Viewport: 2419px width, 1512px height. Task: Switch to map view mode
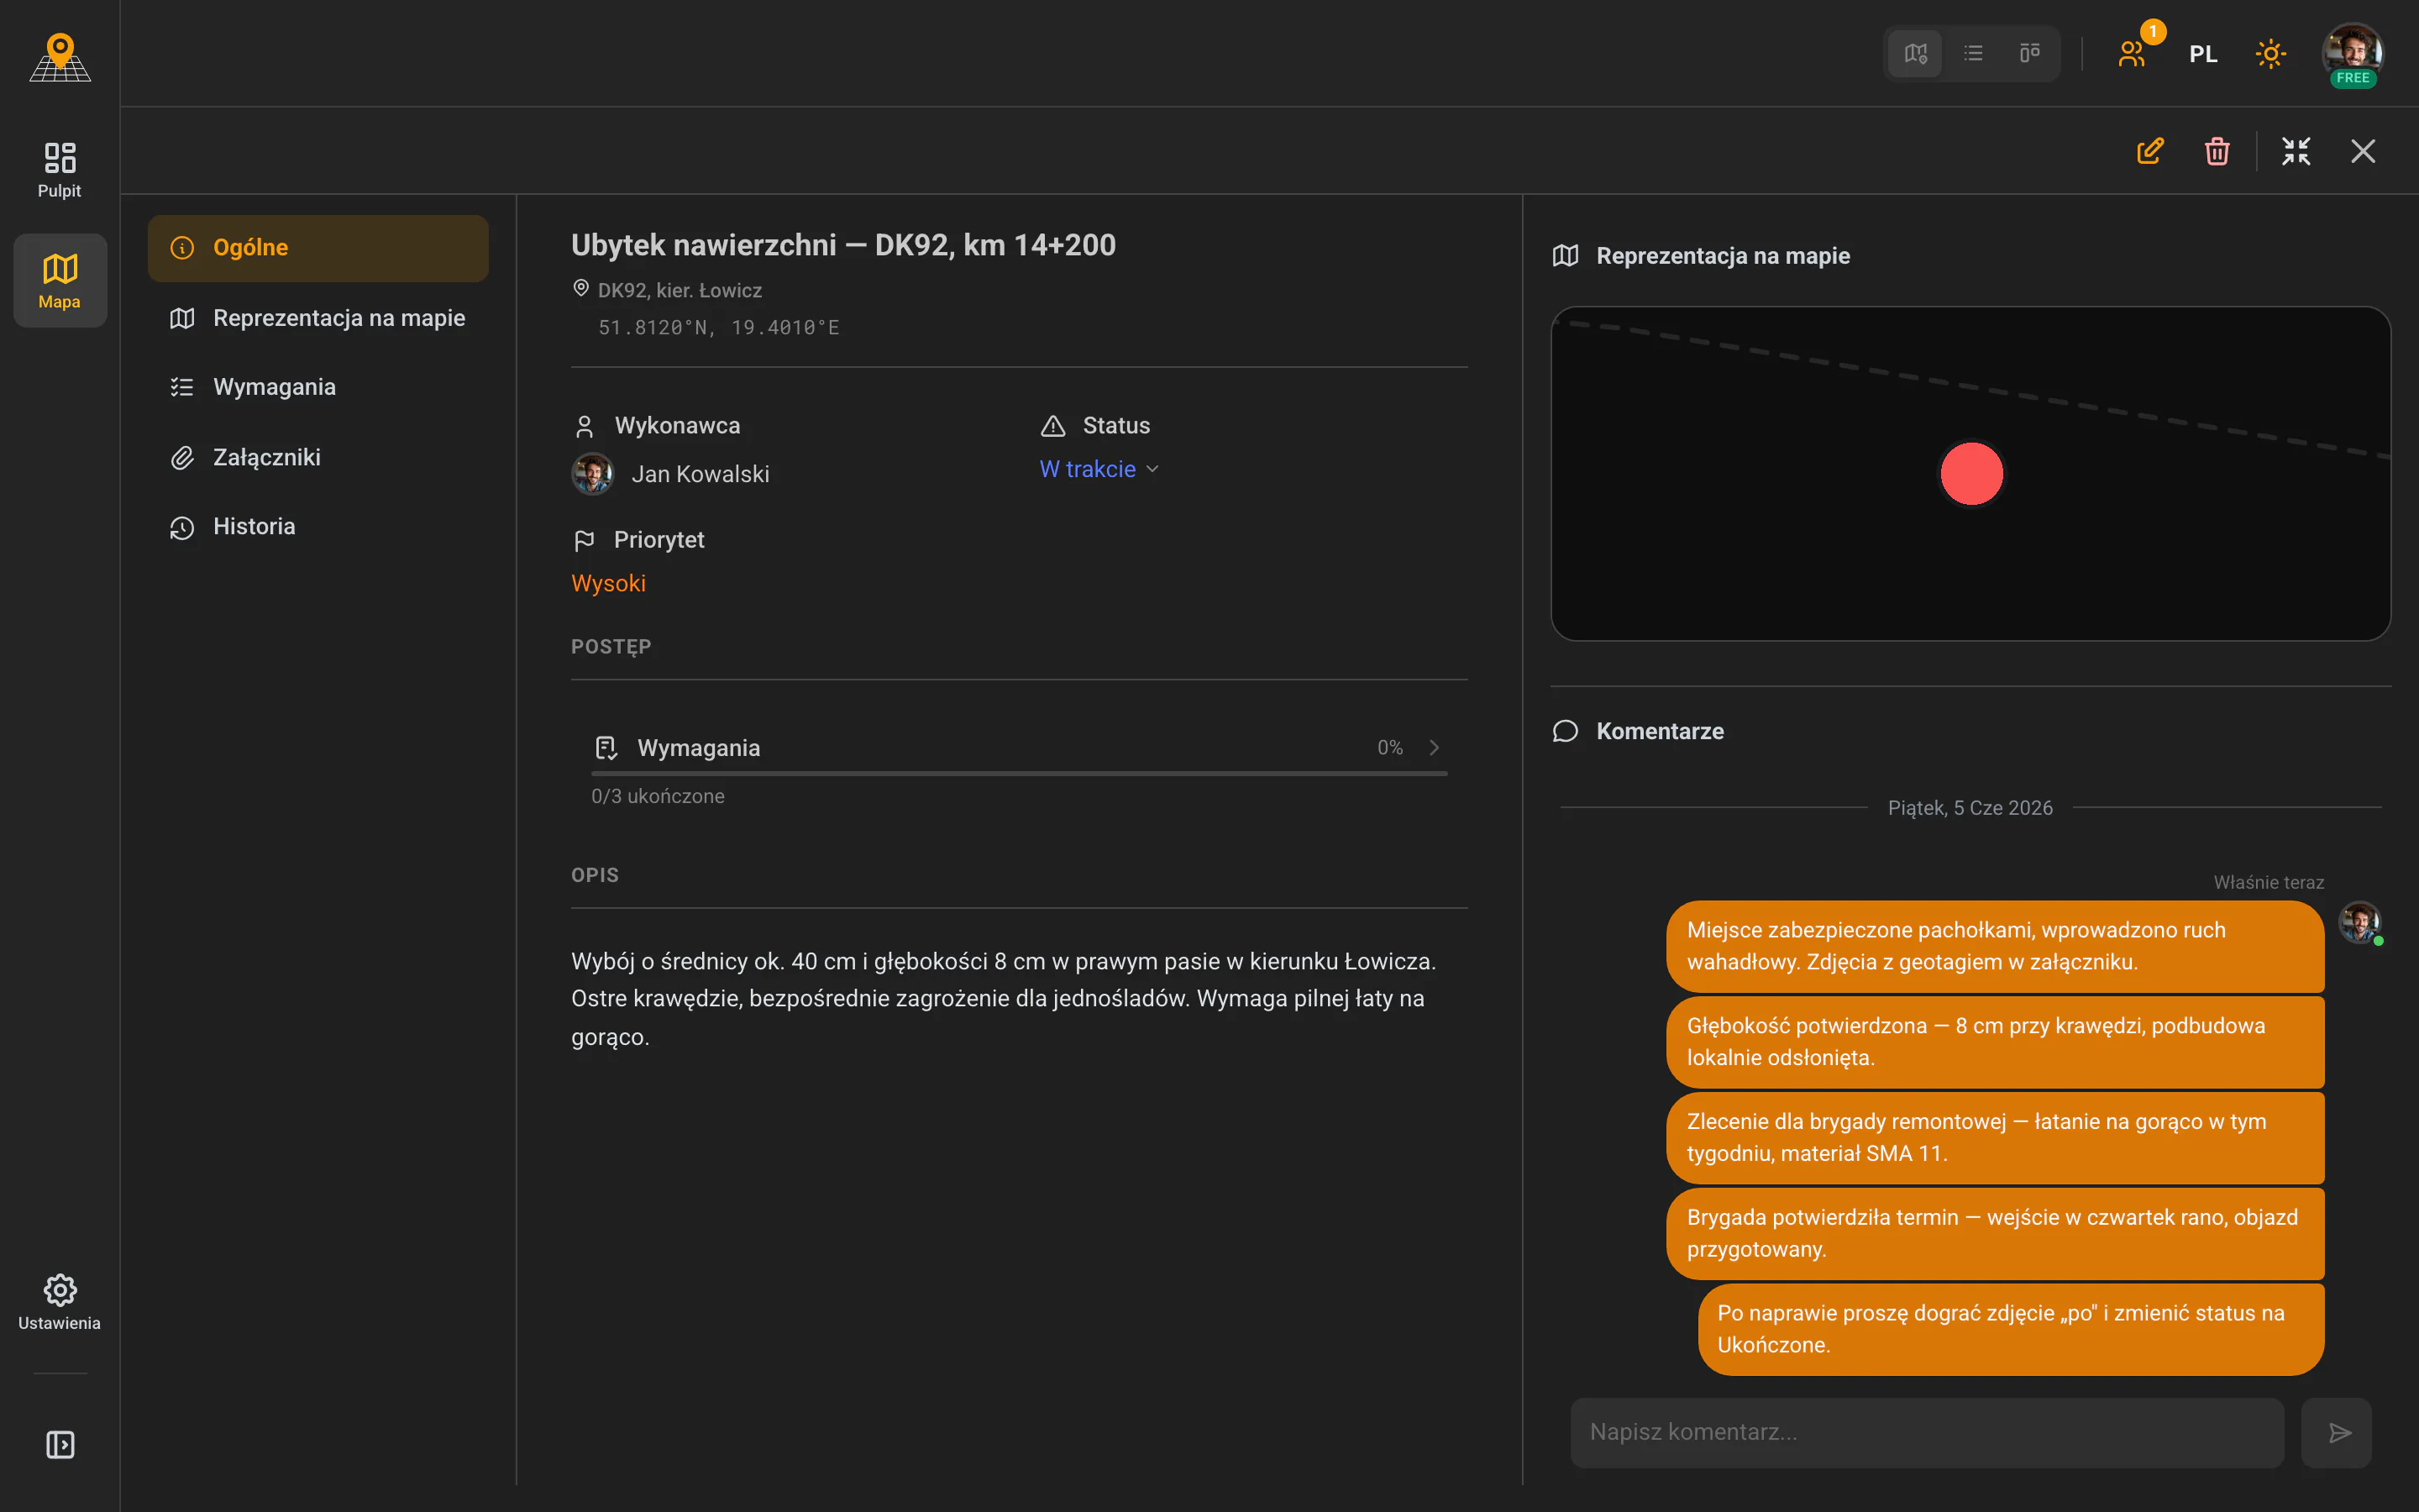(x=1915, y=54)
